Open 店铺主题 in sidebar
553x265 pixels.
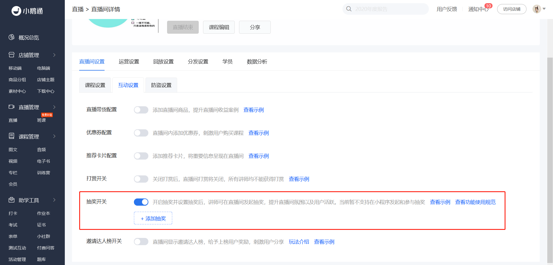(x=46, y=80)
